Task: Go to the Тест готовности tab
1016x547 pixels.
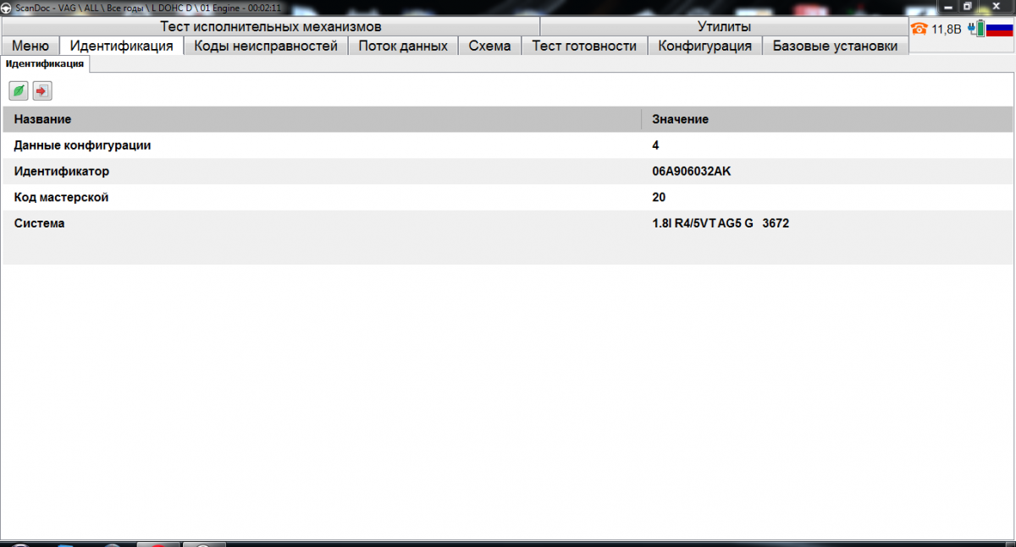Action: point(584,46)
